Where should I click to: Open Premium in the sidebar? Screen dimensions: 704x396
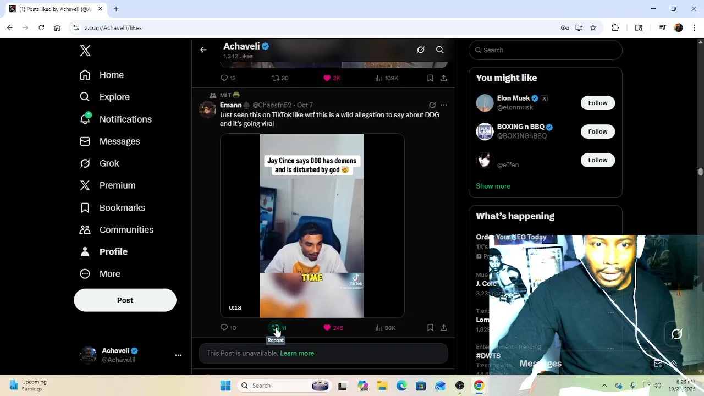[x=107, y=185]
